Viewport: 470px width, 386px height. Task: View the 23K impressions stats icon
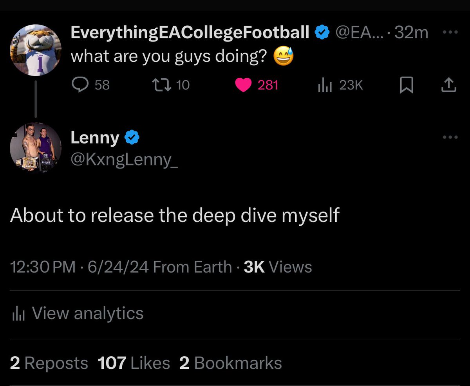(325, 85)
